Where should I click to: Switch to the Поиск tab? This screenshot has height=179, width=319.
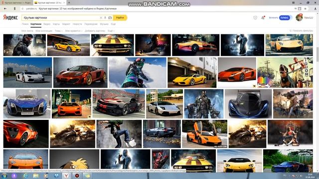pos(25,24)
